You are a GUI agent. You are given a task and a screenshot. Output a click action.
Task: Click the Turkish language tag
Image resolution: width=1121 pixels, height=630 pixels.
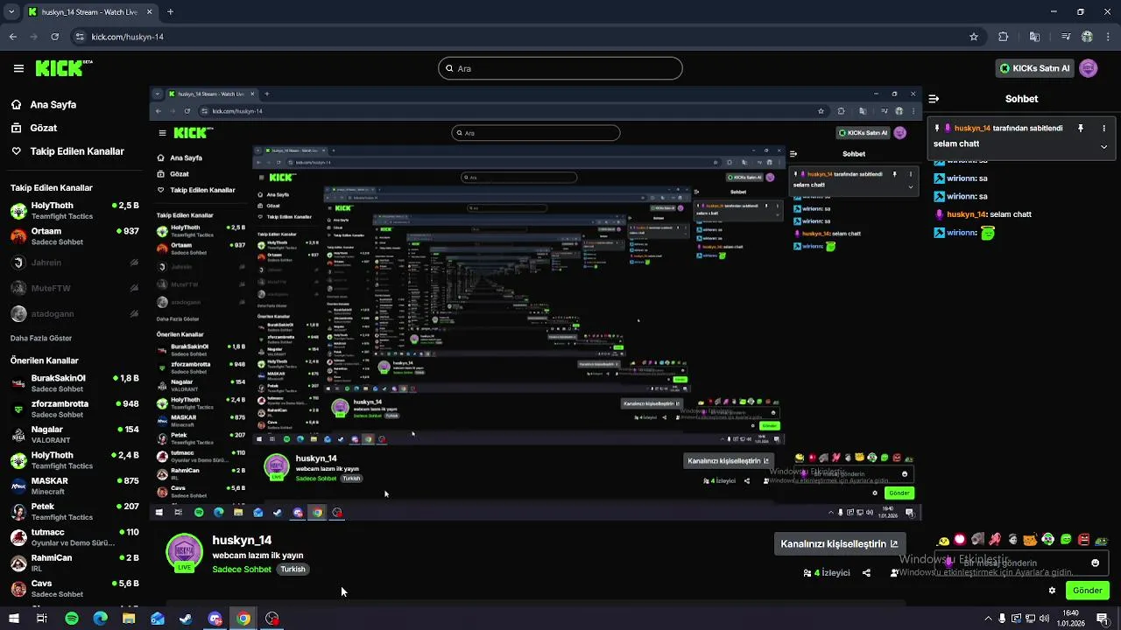click(x=293, y=570)
